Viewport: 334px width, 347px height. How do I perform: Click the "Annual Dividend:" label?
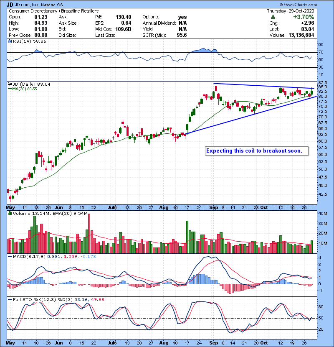coord(159,23)
